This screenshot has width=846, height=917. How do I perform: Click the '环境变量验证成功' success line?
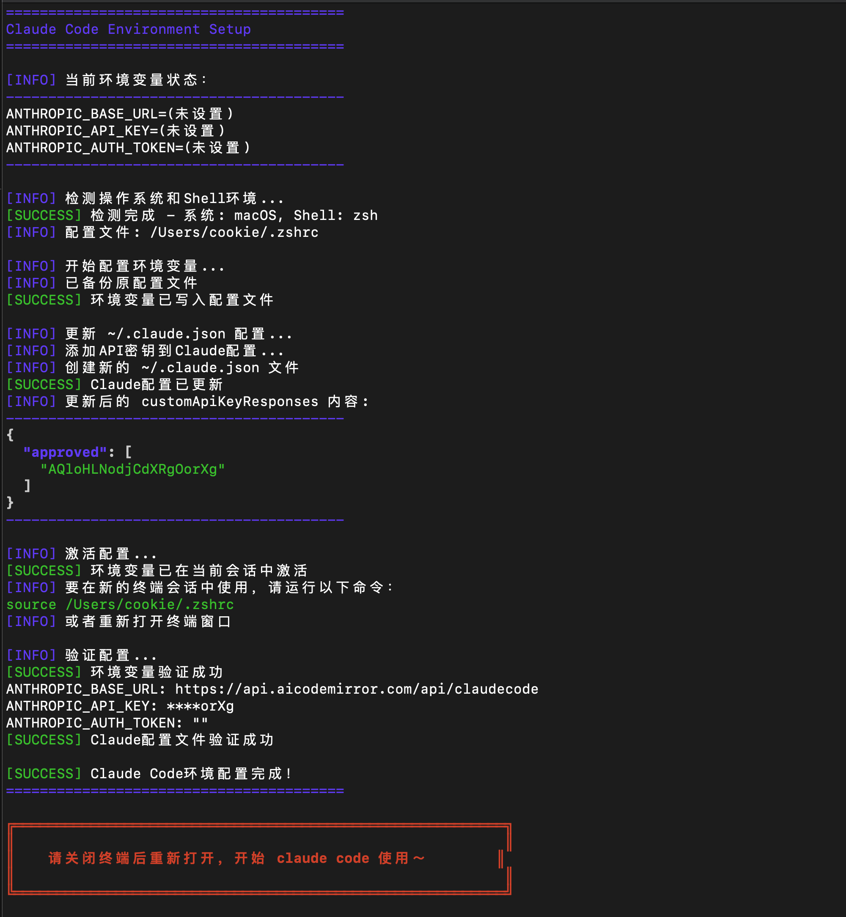coord(115,672)
